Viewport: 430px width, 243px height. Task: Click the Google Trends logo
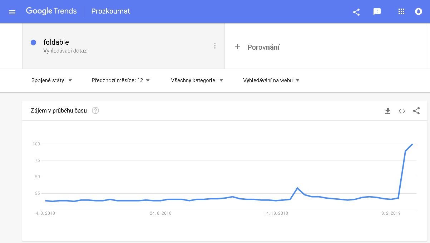point(51,11)
